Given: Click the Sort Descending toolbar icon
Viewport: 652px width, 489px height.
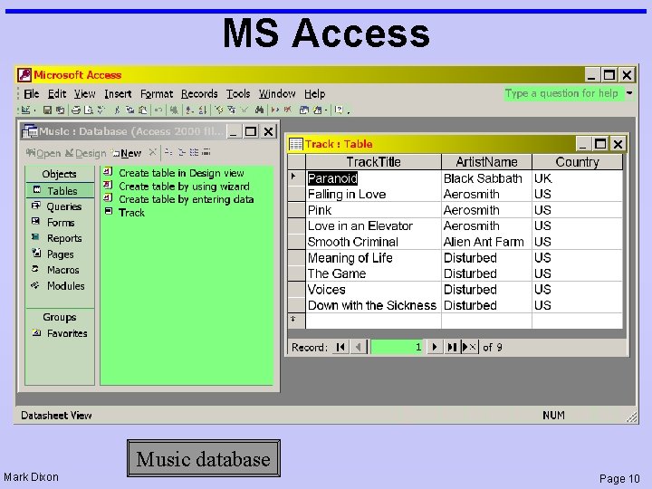Looking at the screenshot, I should pos(203,110).
